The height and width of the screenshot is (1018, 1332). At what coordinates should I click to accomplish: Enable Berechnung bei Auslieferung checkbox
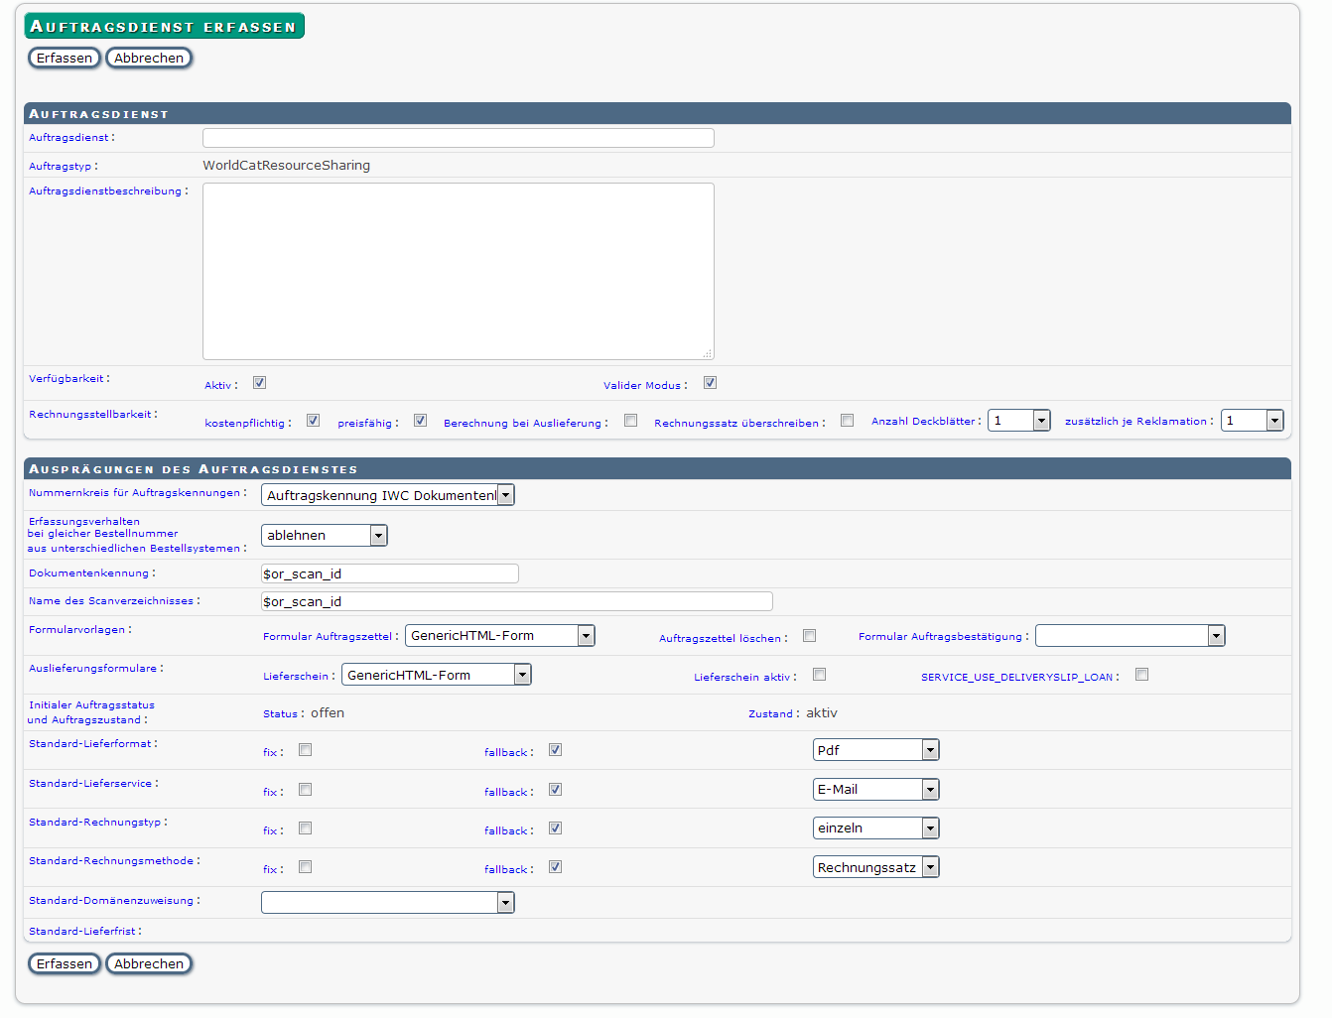(x=630, y=421)
